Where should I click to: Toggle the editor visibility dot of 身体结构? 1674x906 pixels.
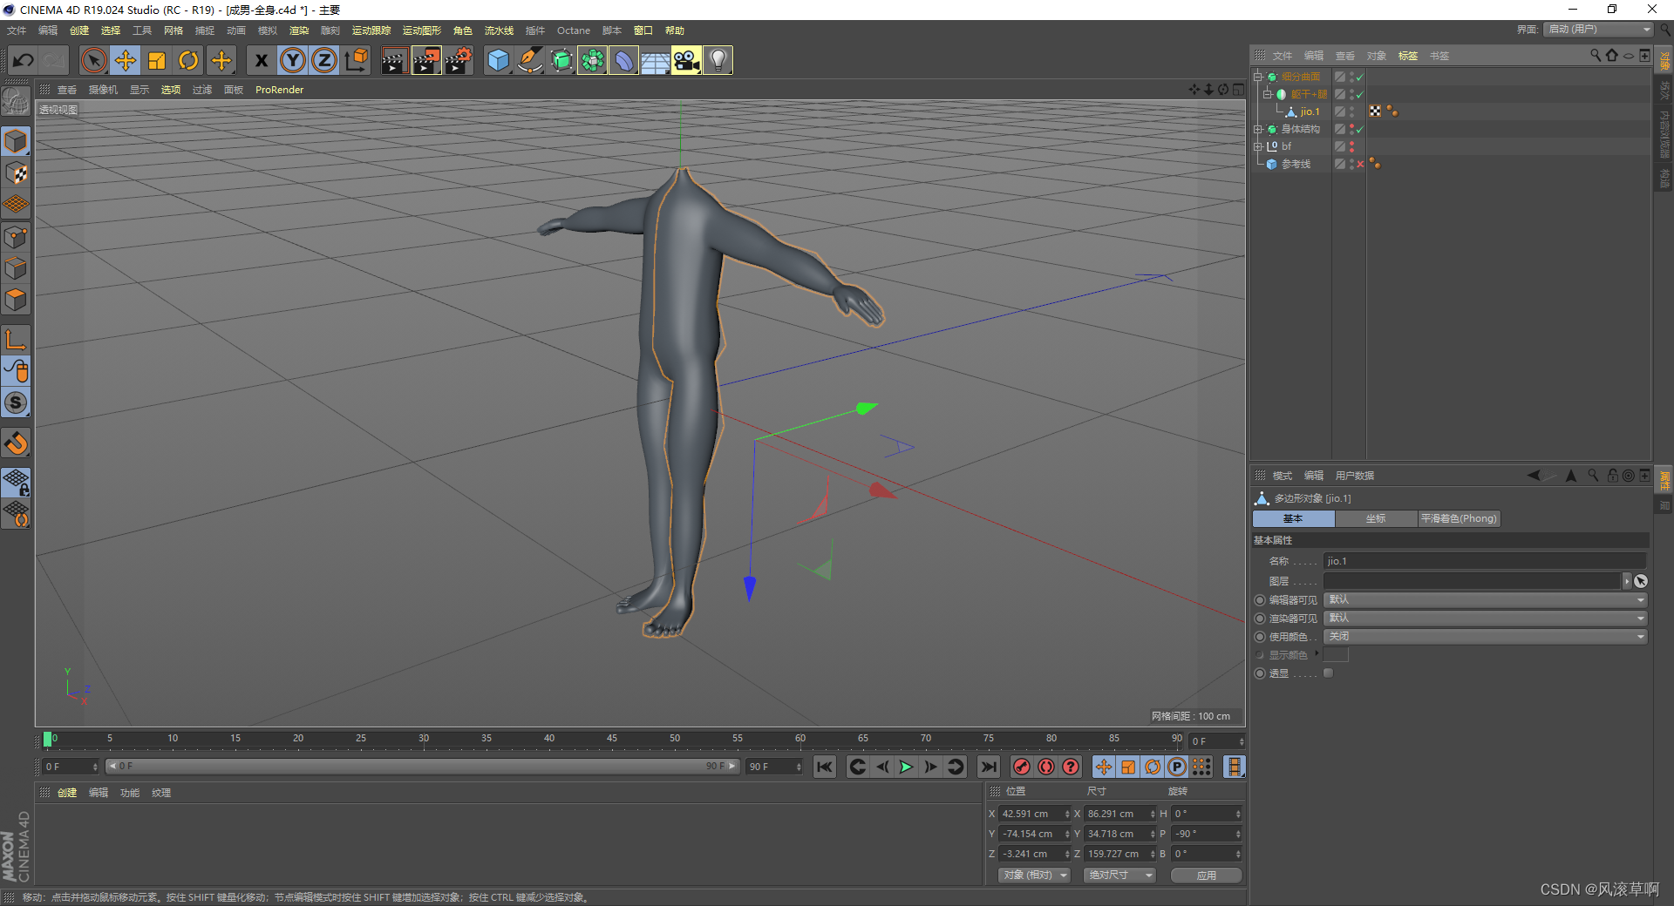pyautogui.click(x=1350, y=125)
